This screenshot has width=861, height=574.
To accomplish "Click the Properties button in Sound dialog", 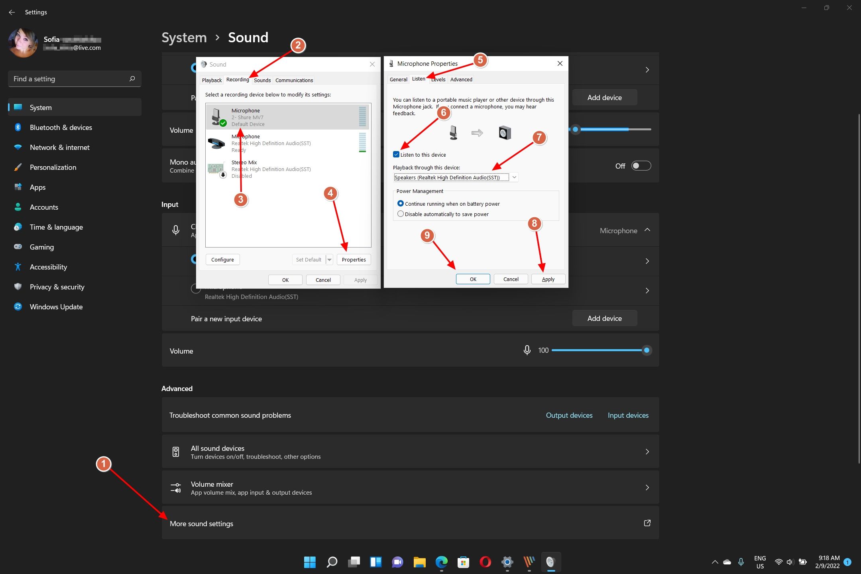I will click(354, 259).
